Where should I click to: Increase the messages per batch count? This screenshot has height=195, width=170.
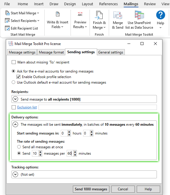(x=40, y=152)
